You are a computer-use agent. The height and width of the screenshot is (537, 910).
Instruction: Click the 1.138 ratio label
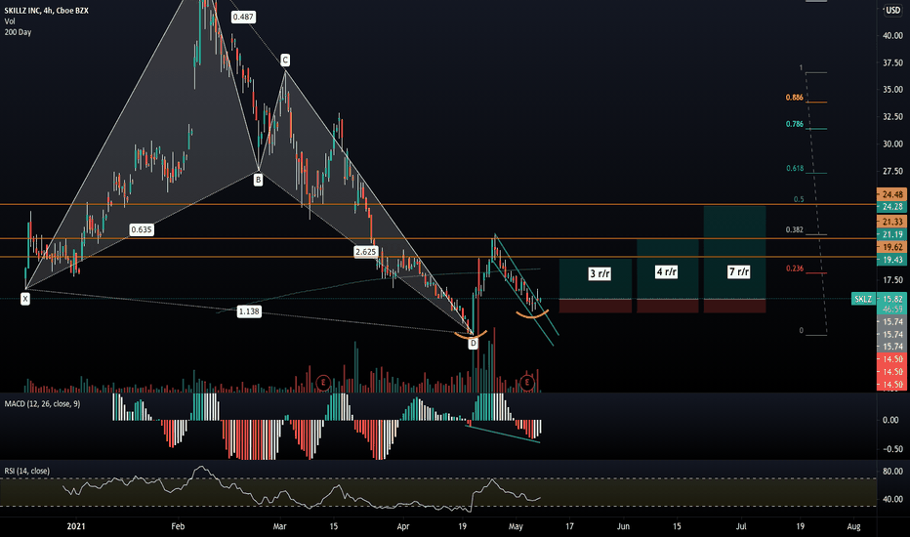pyautogui.click(x=249, y=311)
